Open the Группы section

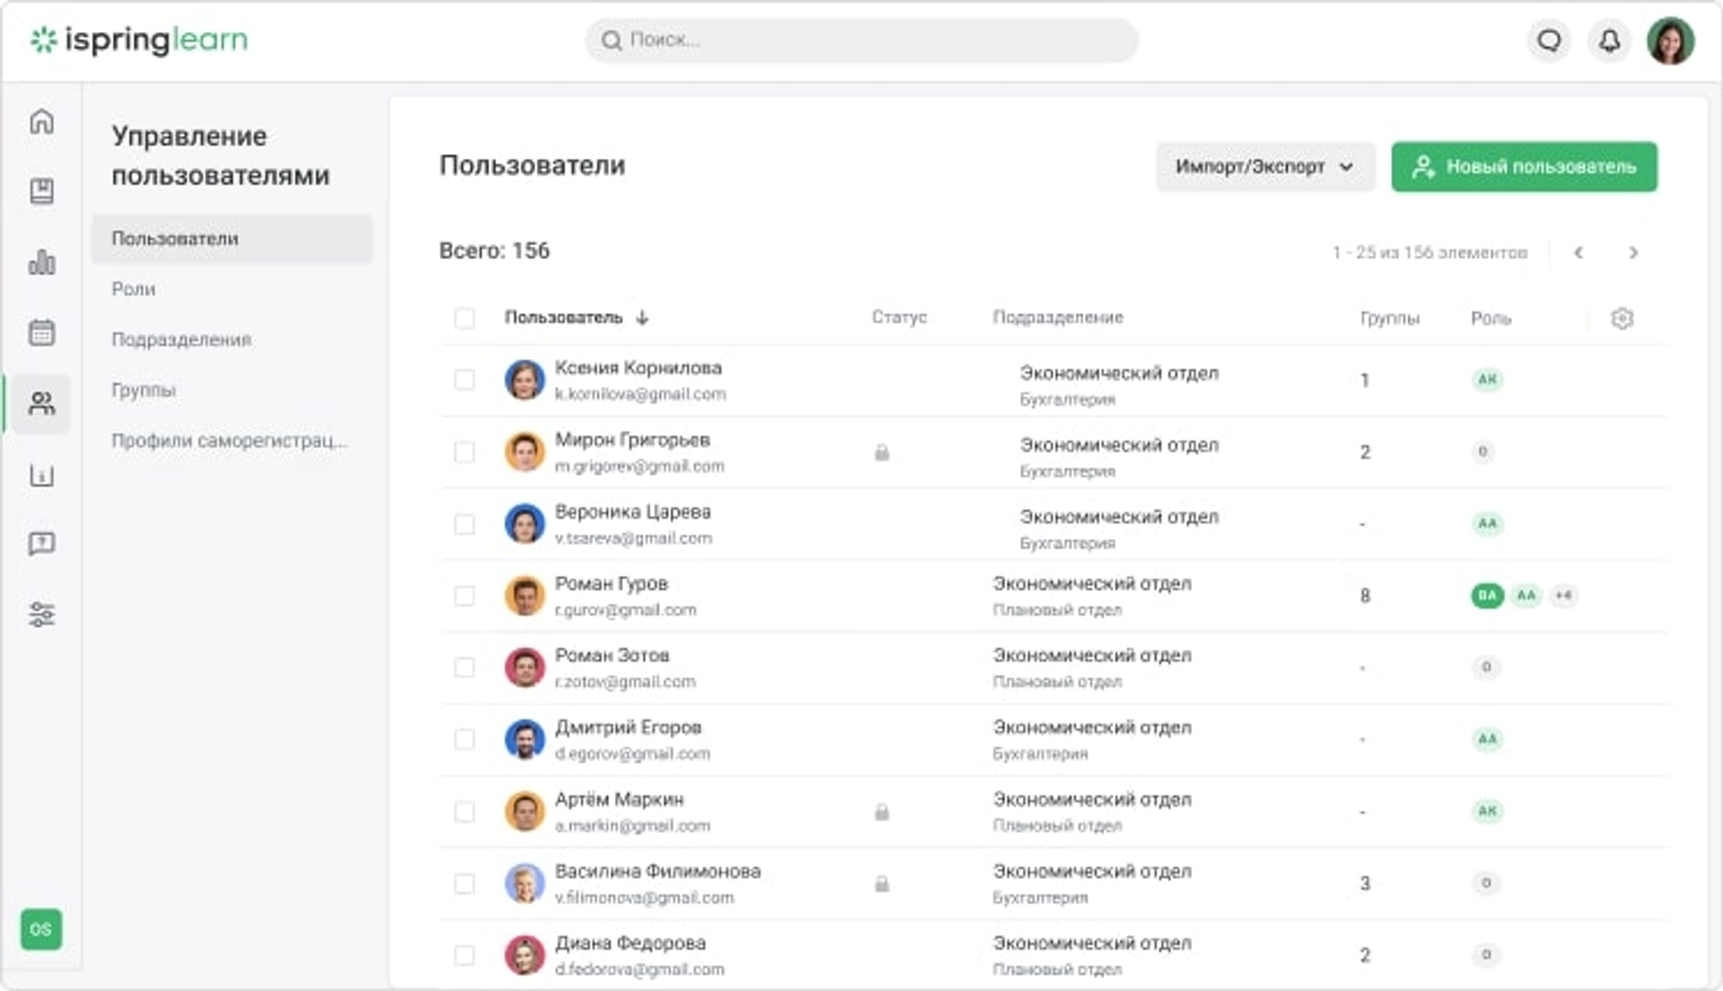click(143, 390)
